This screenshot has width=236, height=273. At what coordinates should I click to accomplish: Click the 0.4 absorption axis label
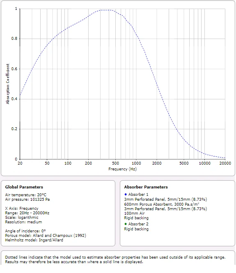(x=14, y=99)
